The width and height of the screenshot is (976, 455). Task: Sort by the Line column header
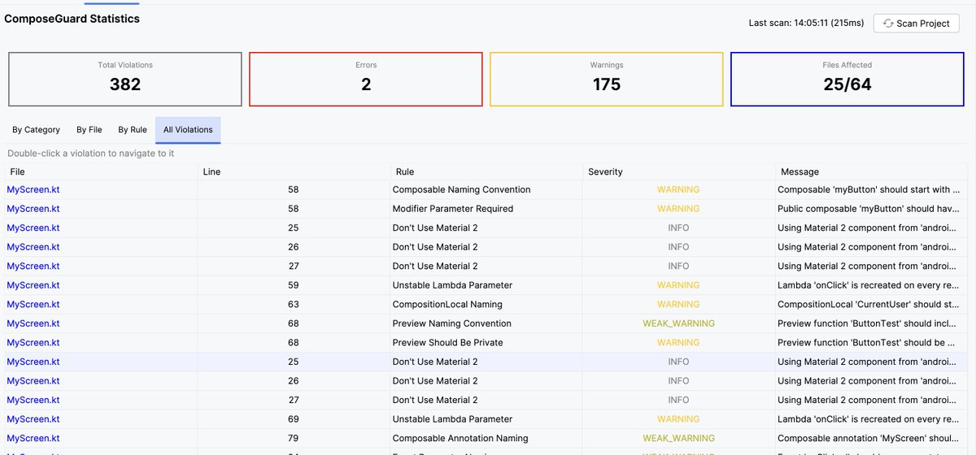tap(294, 171)
